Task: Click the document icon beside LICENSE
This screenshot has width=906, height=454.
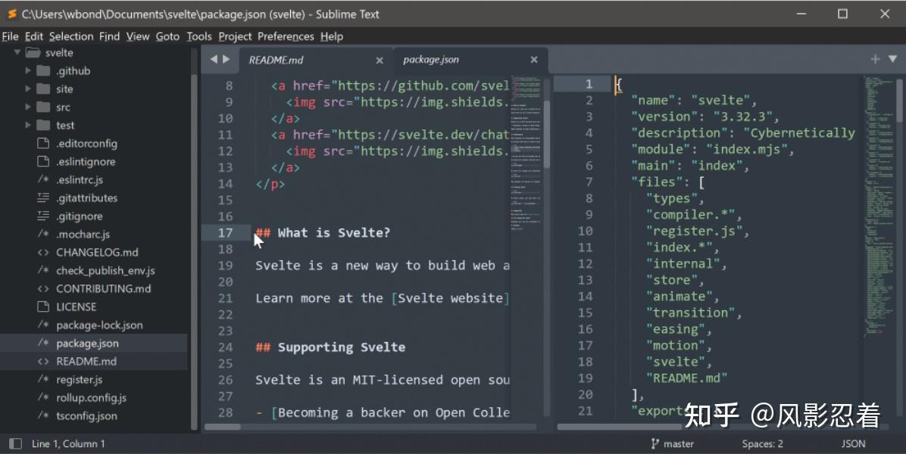Action: 42,306
